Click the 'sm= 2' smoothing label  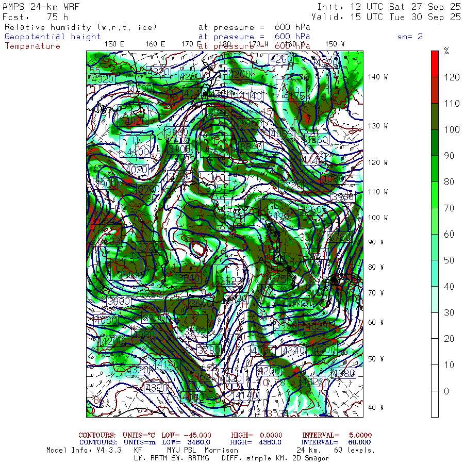pyautogui.click(x=410, y=37)
